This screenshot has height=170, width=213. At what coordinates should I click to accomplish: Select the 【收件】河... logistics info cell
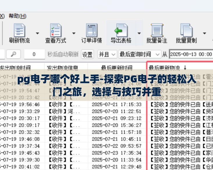point(64,111)
